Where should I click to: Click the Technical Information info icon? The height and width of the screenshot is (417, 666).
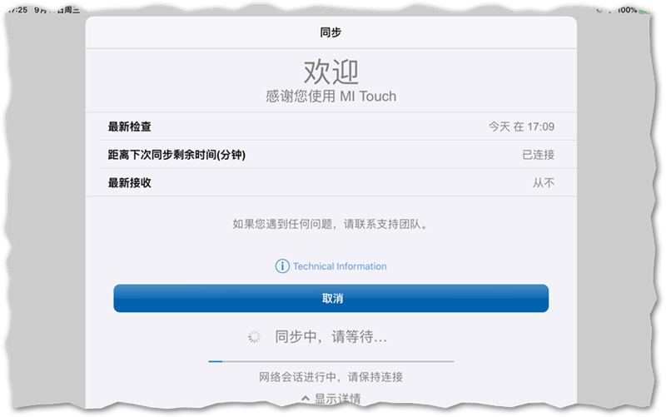point(282,266)
